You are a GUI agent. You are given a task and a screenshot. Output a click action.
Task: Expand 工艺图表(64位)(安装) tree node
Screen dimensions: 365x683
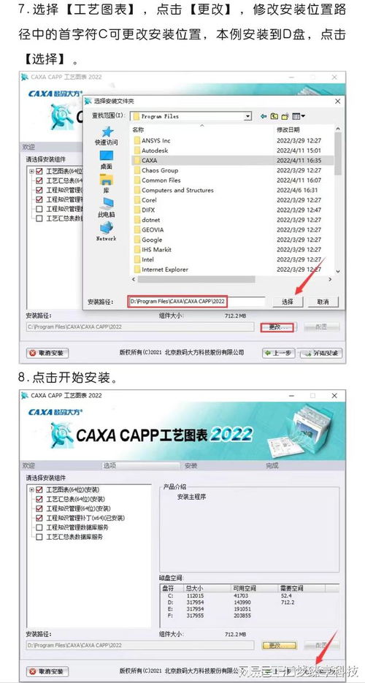click(31, 489)
